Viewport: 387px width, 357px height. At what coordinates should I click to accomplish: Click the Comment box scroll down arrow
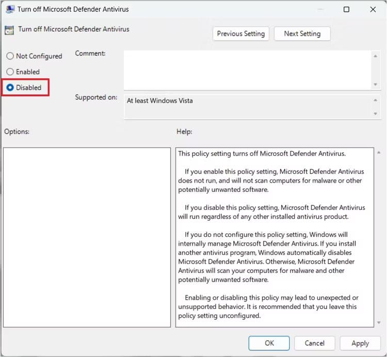pos(375,84)
